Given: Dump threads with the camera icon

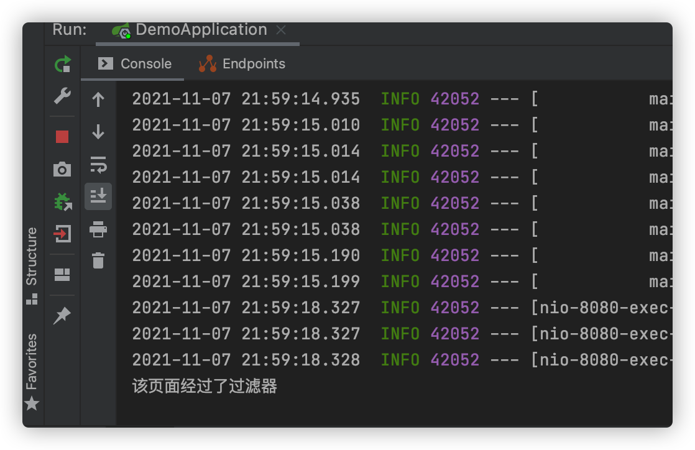Looking at the screenshot, I should point(62,169).
